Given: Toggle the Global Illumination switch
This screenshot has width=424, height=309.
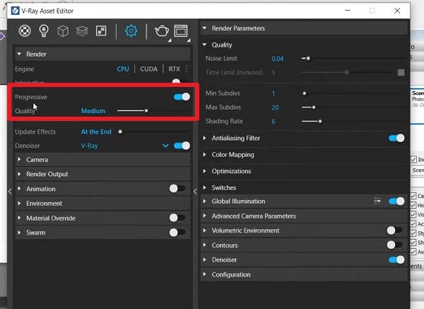Looking at the screenshot, I should coord(396,201).
